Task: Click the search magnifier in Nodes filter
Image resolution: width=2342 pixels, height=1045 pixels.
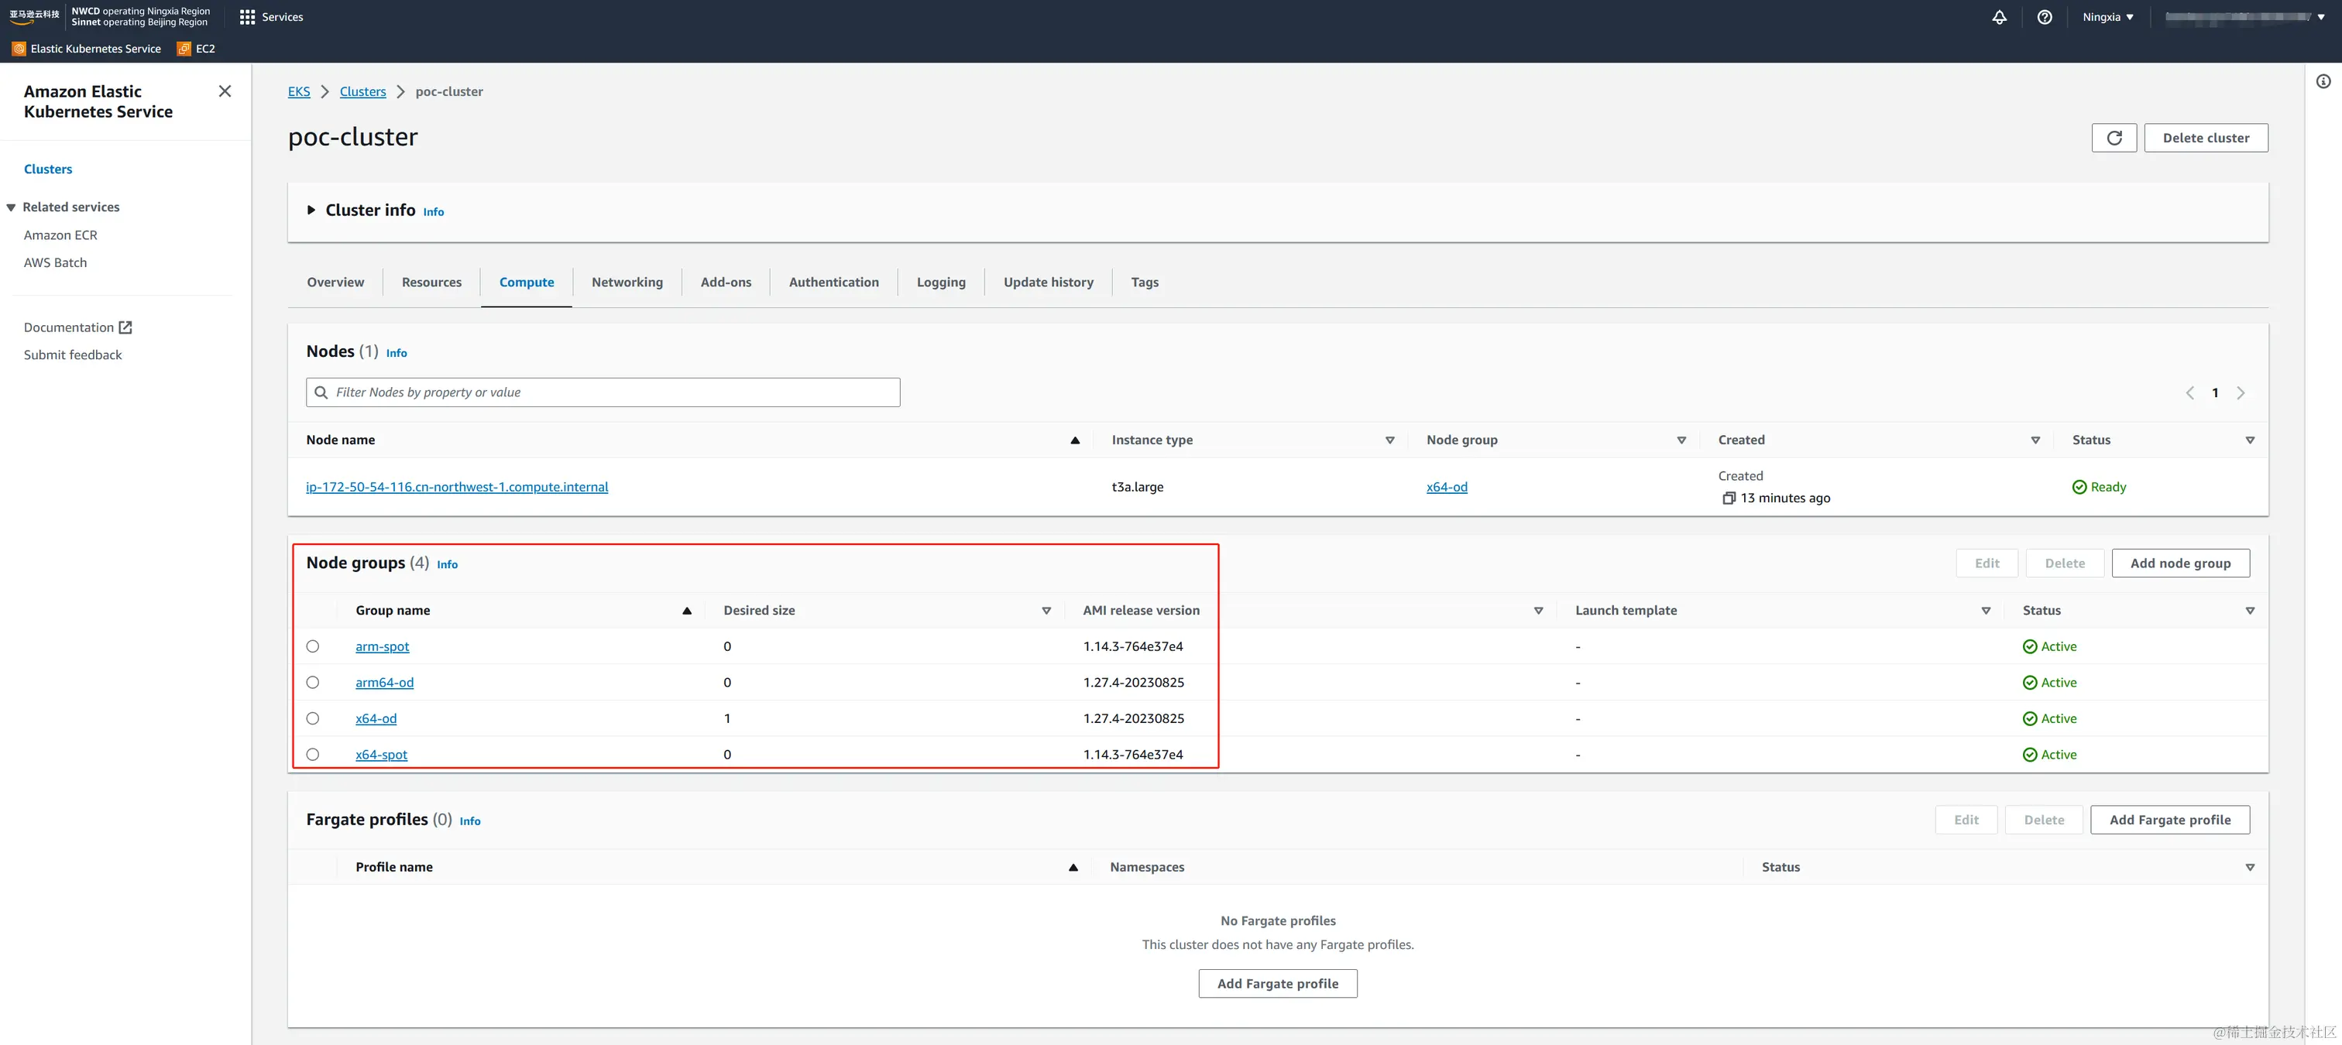Action: pyautogui.click(x=321, y=392)
